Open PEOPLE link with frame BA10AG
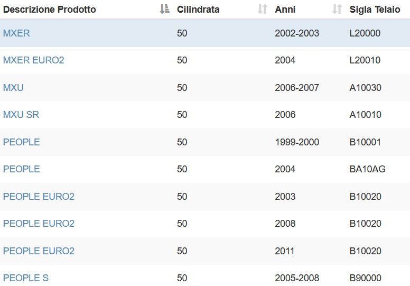410x286 pixels. tap(22, 169)
